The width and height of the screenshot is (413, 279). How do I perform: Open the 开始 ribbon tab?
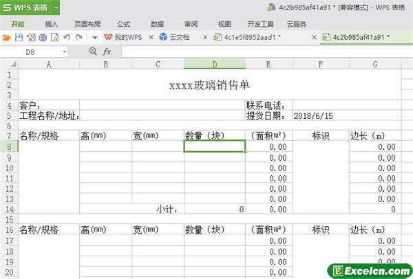(x=18, y=24)
